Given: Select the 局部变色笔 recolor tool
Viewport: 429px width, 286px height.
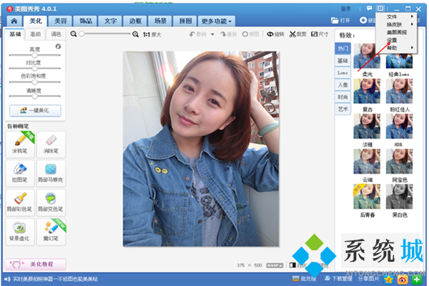Looking at the screenshot, I should coord(51,202).
